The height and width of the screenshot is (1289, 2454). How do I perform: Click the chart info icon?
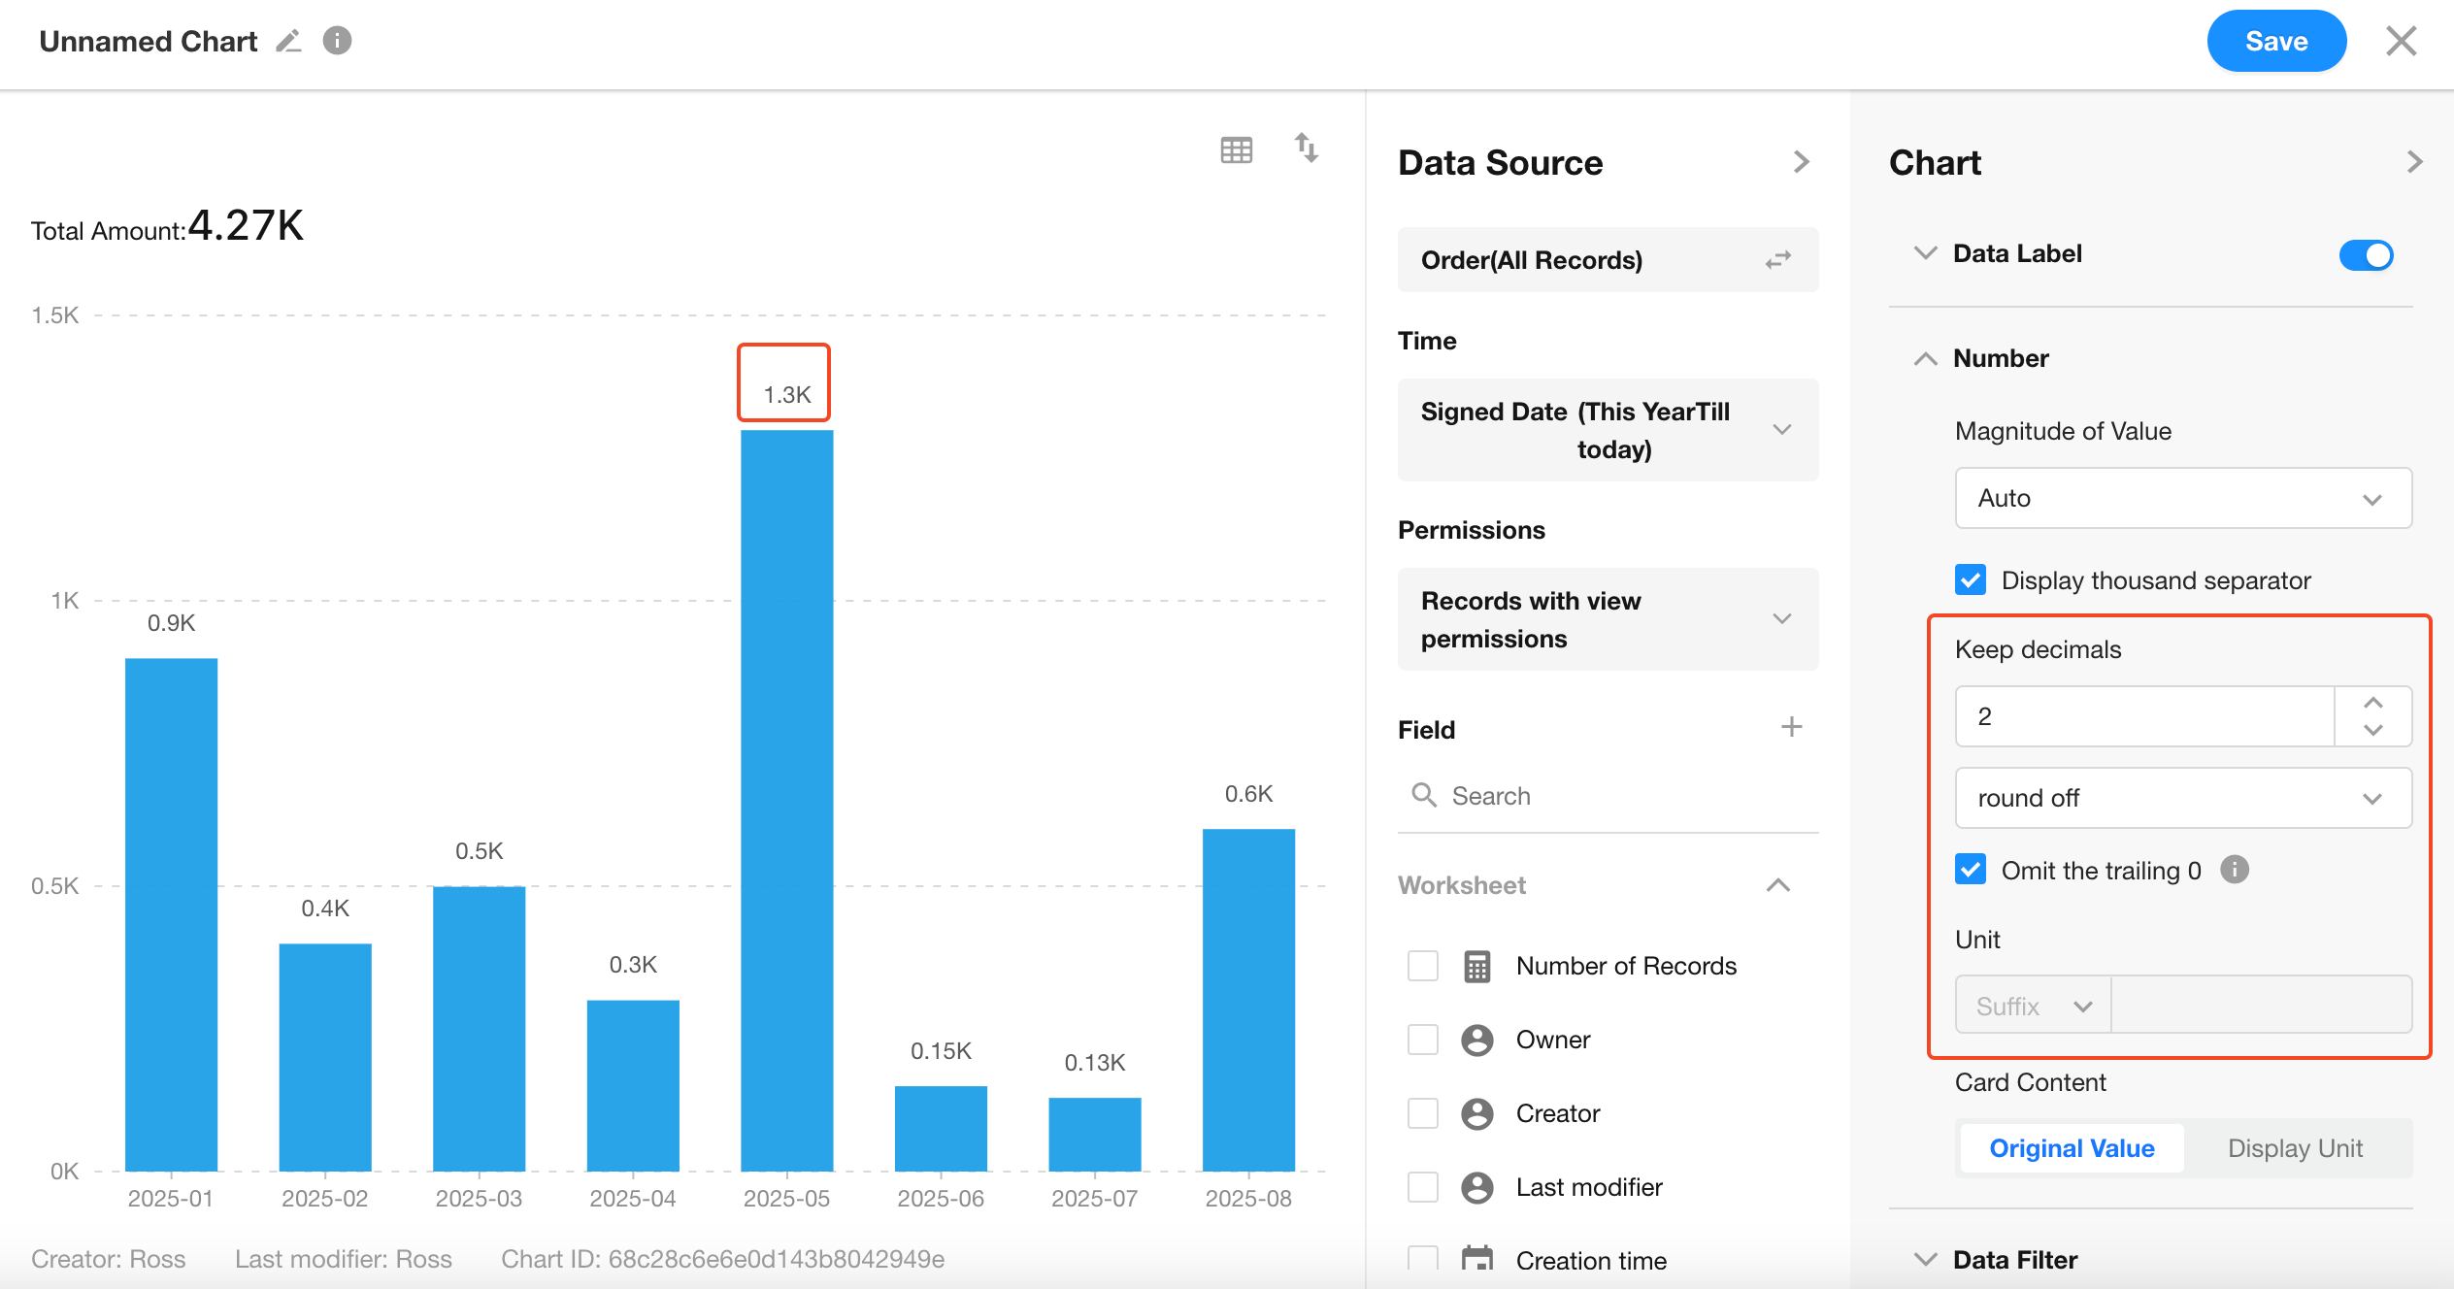coord(337,41)
